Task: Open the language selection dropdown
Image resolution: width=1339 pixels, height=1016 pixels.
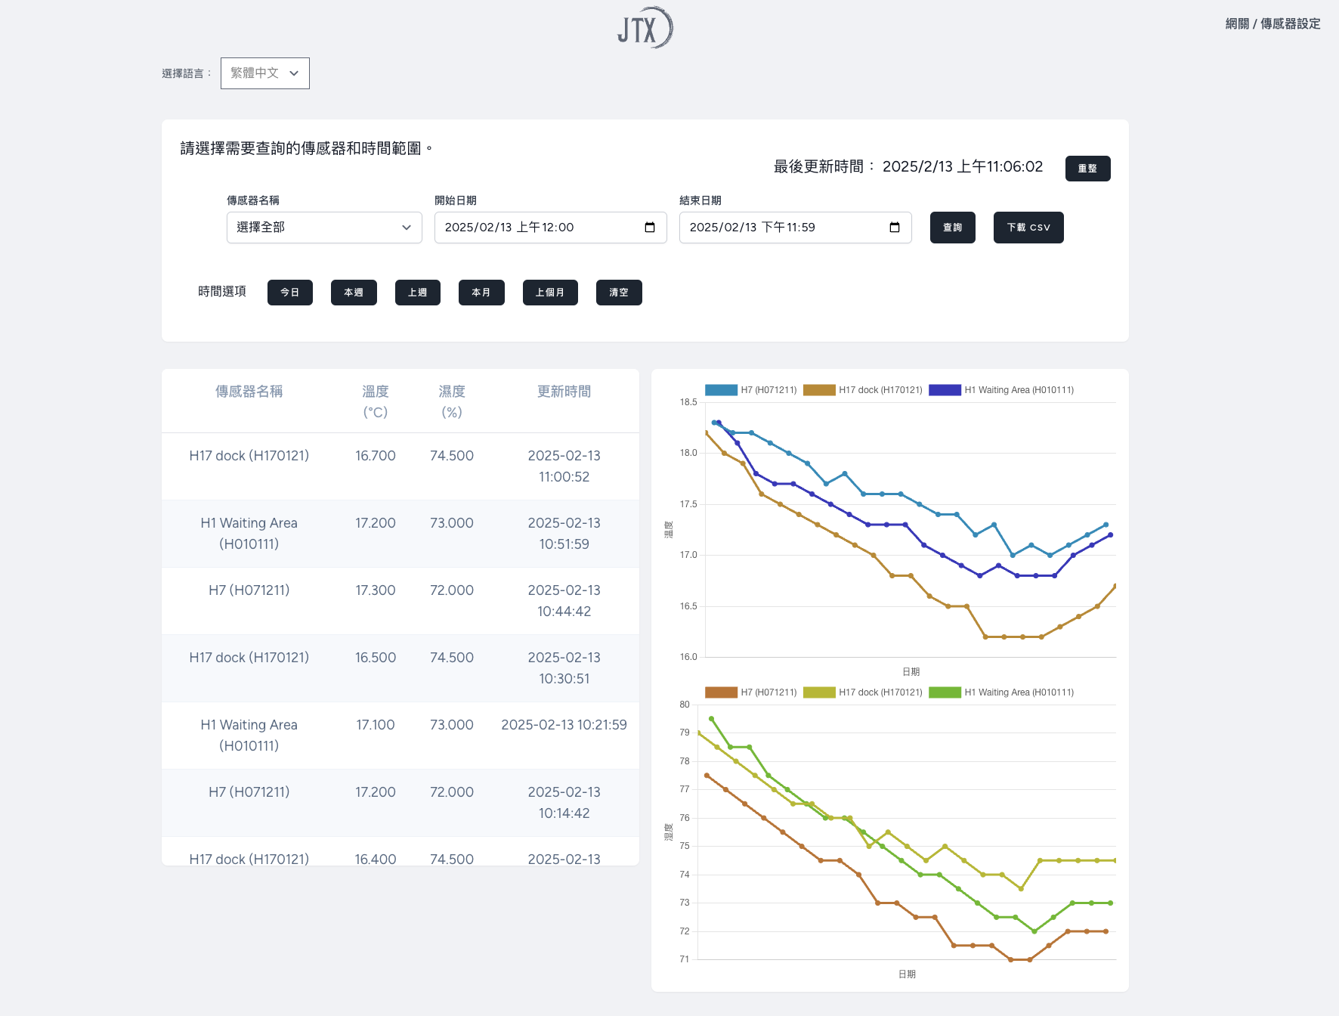Action: click(265, 73)
